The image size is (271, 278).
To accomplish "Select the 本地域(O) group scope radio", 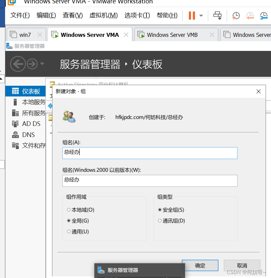I will pos(69,210).
